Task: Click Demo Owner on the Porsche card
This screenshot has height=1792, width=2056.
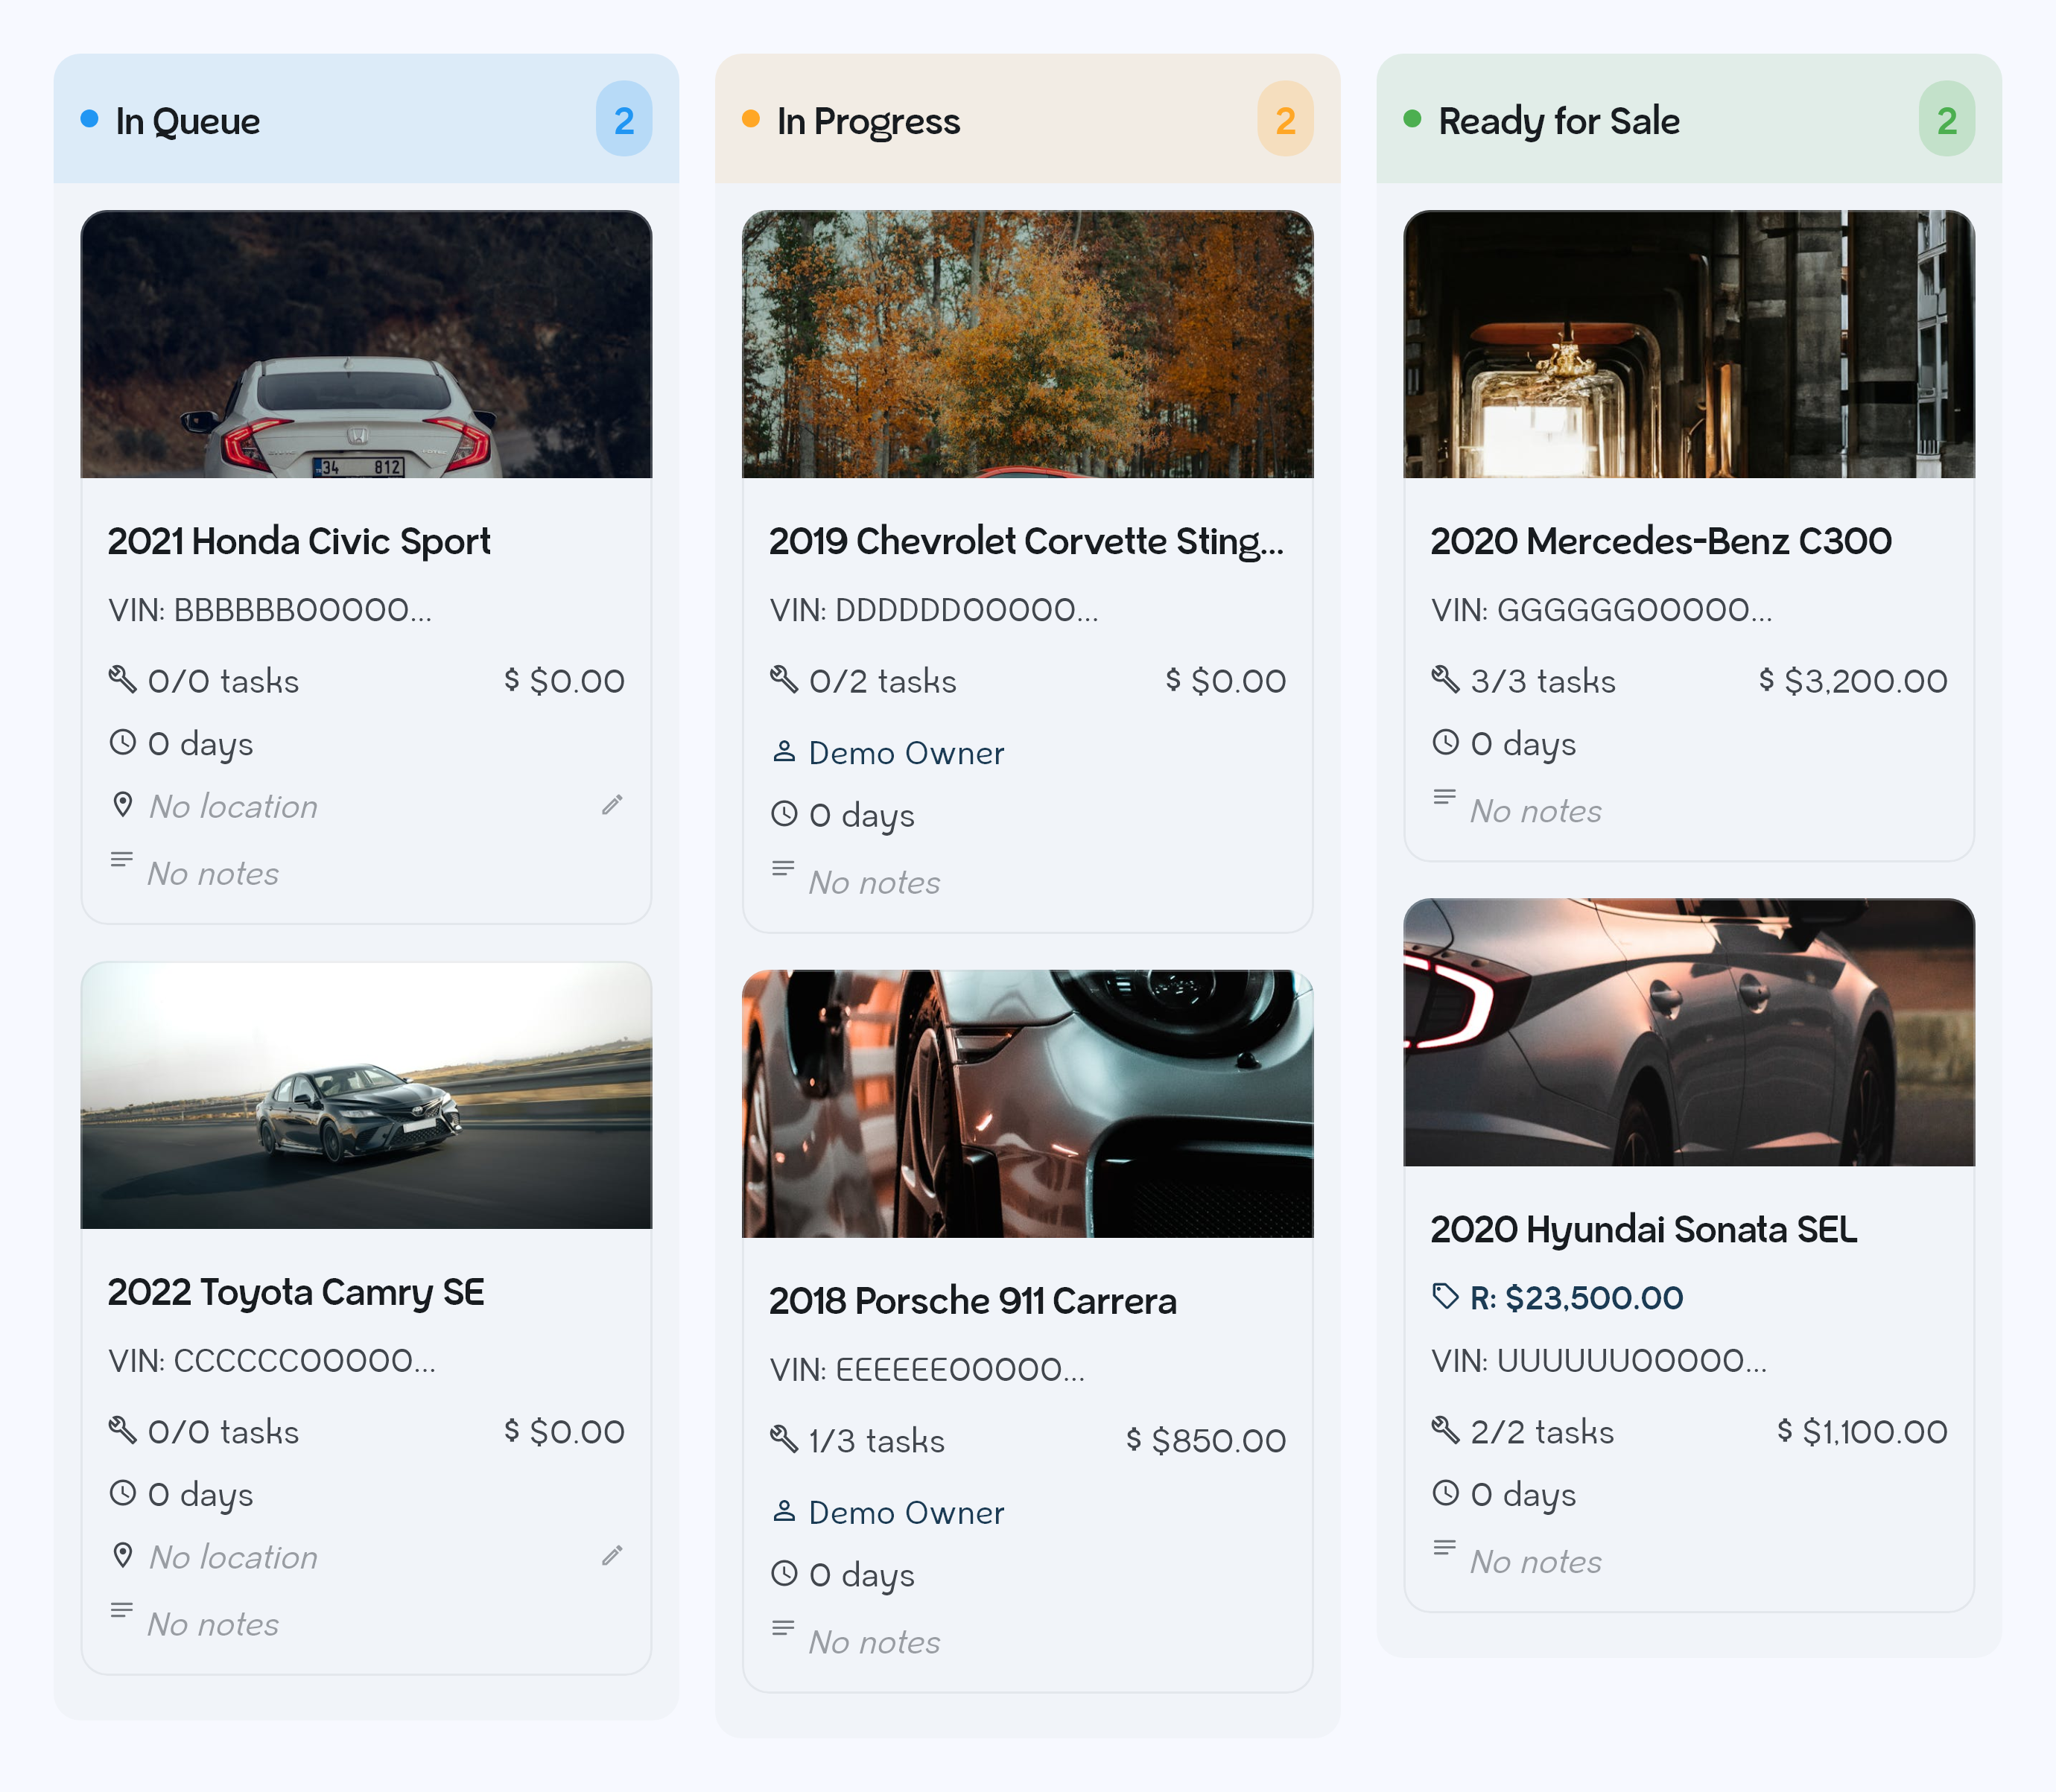Action: tap(906, 1512)
